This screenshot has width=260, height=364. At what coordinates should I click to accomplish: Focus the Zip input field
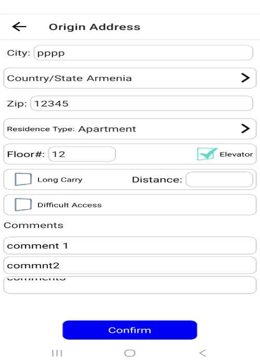pos(141,103)
